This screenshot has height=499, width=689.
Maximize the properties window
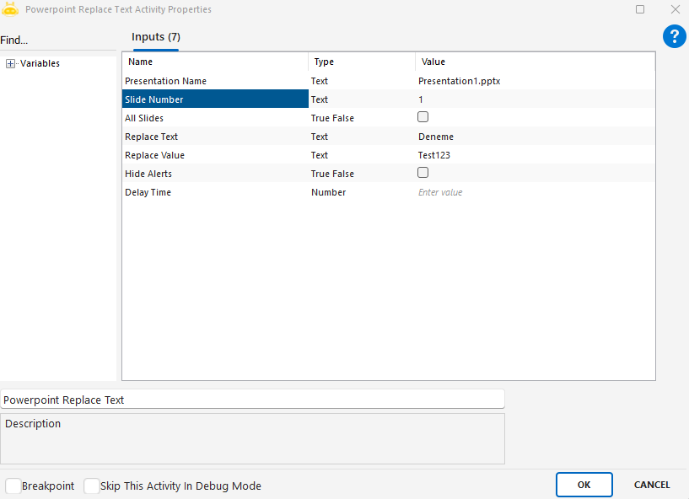(640, 9)
